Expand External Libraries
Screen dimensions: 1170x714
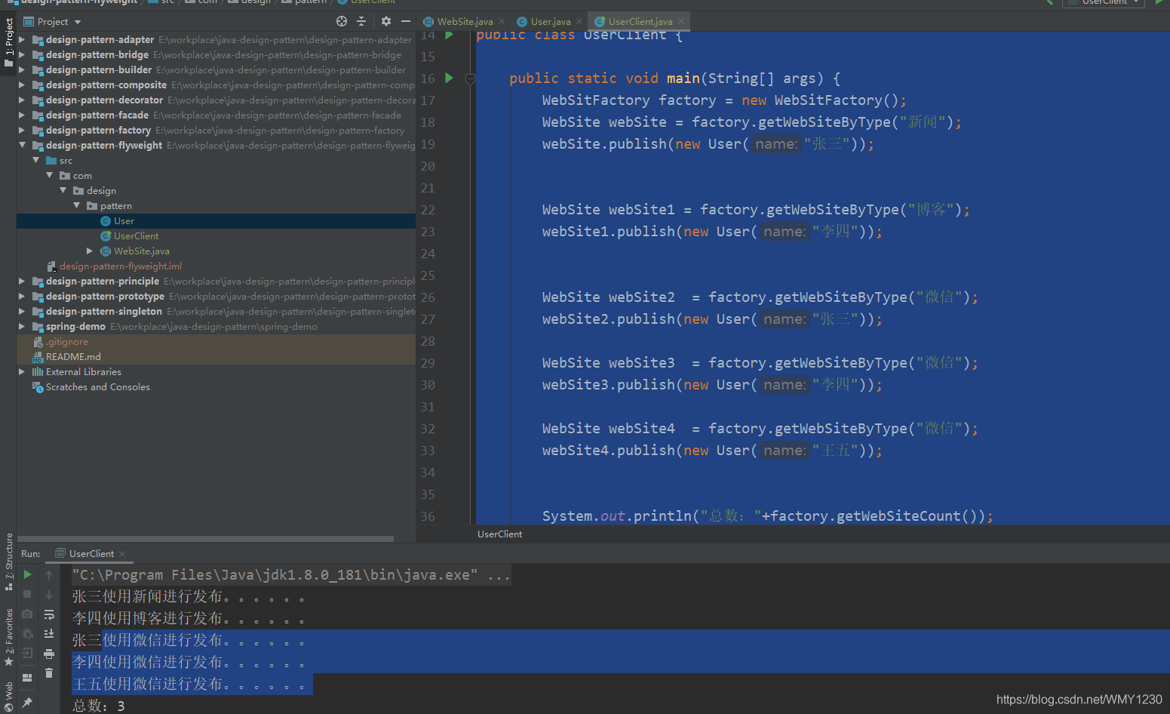(22, 371)
